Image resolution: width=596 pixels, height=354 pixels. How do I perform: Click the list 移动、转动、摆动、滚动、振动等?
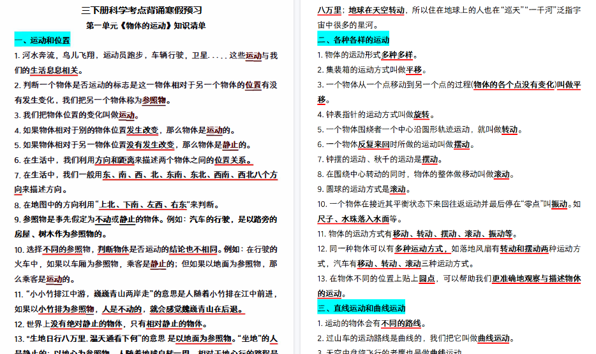pos(452,234)
